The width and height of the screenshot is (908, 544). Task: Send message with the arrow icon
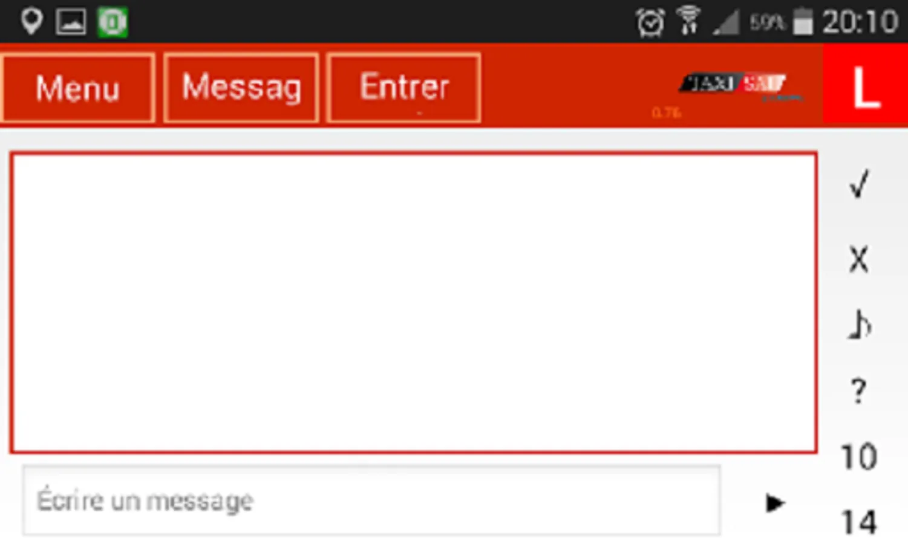click(774, 503)
